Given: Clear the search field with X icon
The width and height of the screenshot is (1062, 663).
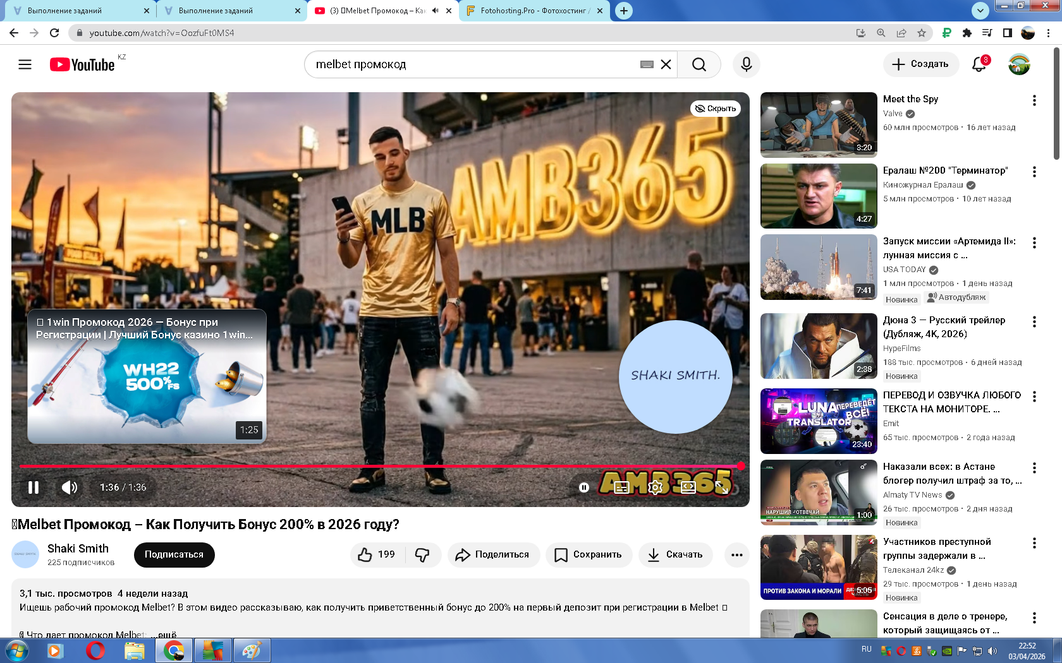Looking at the screenshot, I should point(666,64).
